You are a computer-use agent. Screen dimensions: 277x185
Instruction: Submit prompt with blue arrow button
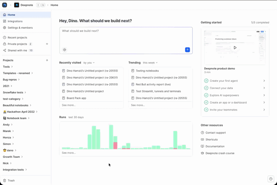[188, 50]
